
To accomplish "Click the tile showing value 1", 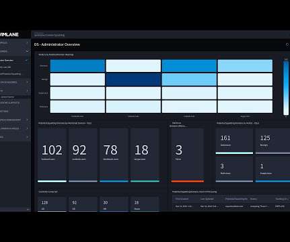I will pyautogui.click(x=273, y=169).
